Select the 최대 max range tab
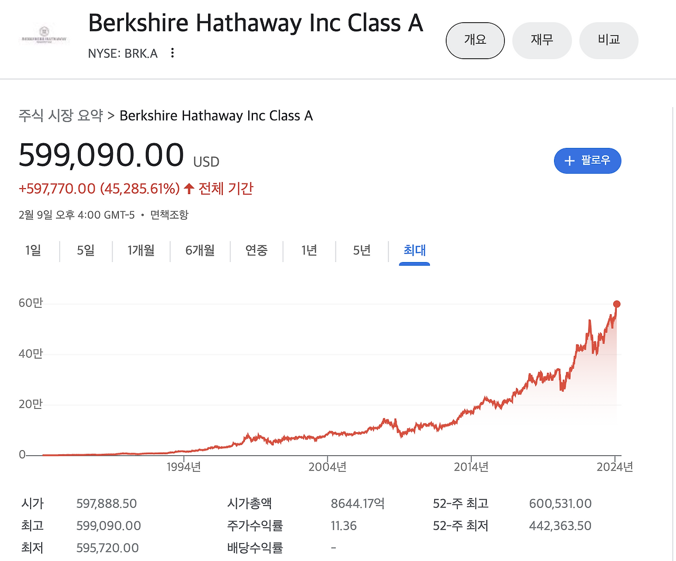 tap(415, 250)
